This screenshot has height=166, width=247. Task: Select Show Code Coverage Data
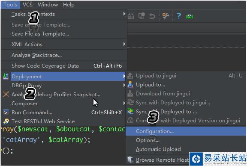(x=45, y=66)
